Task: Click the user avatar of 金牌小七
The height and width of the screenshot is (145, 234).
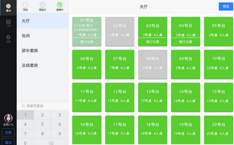Action: tap(8, 118)
